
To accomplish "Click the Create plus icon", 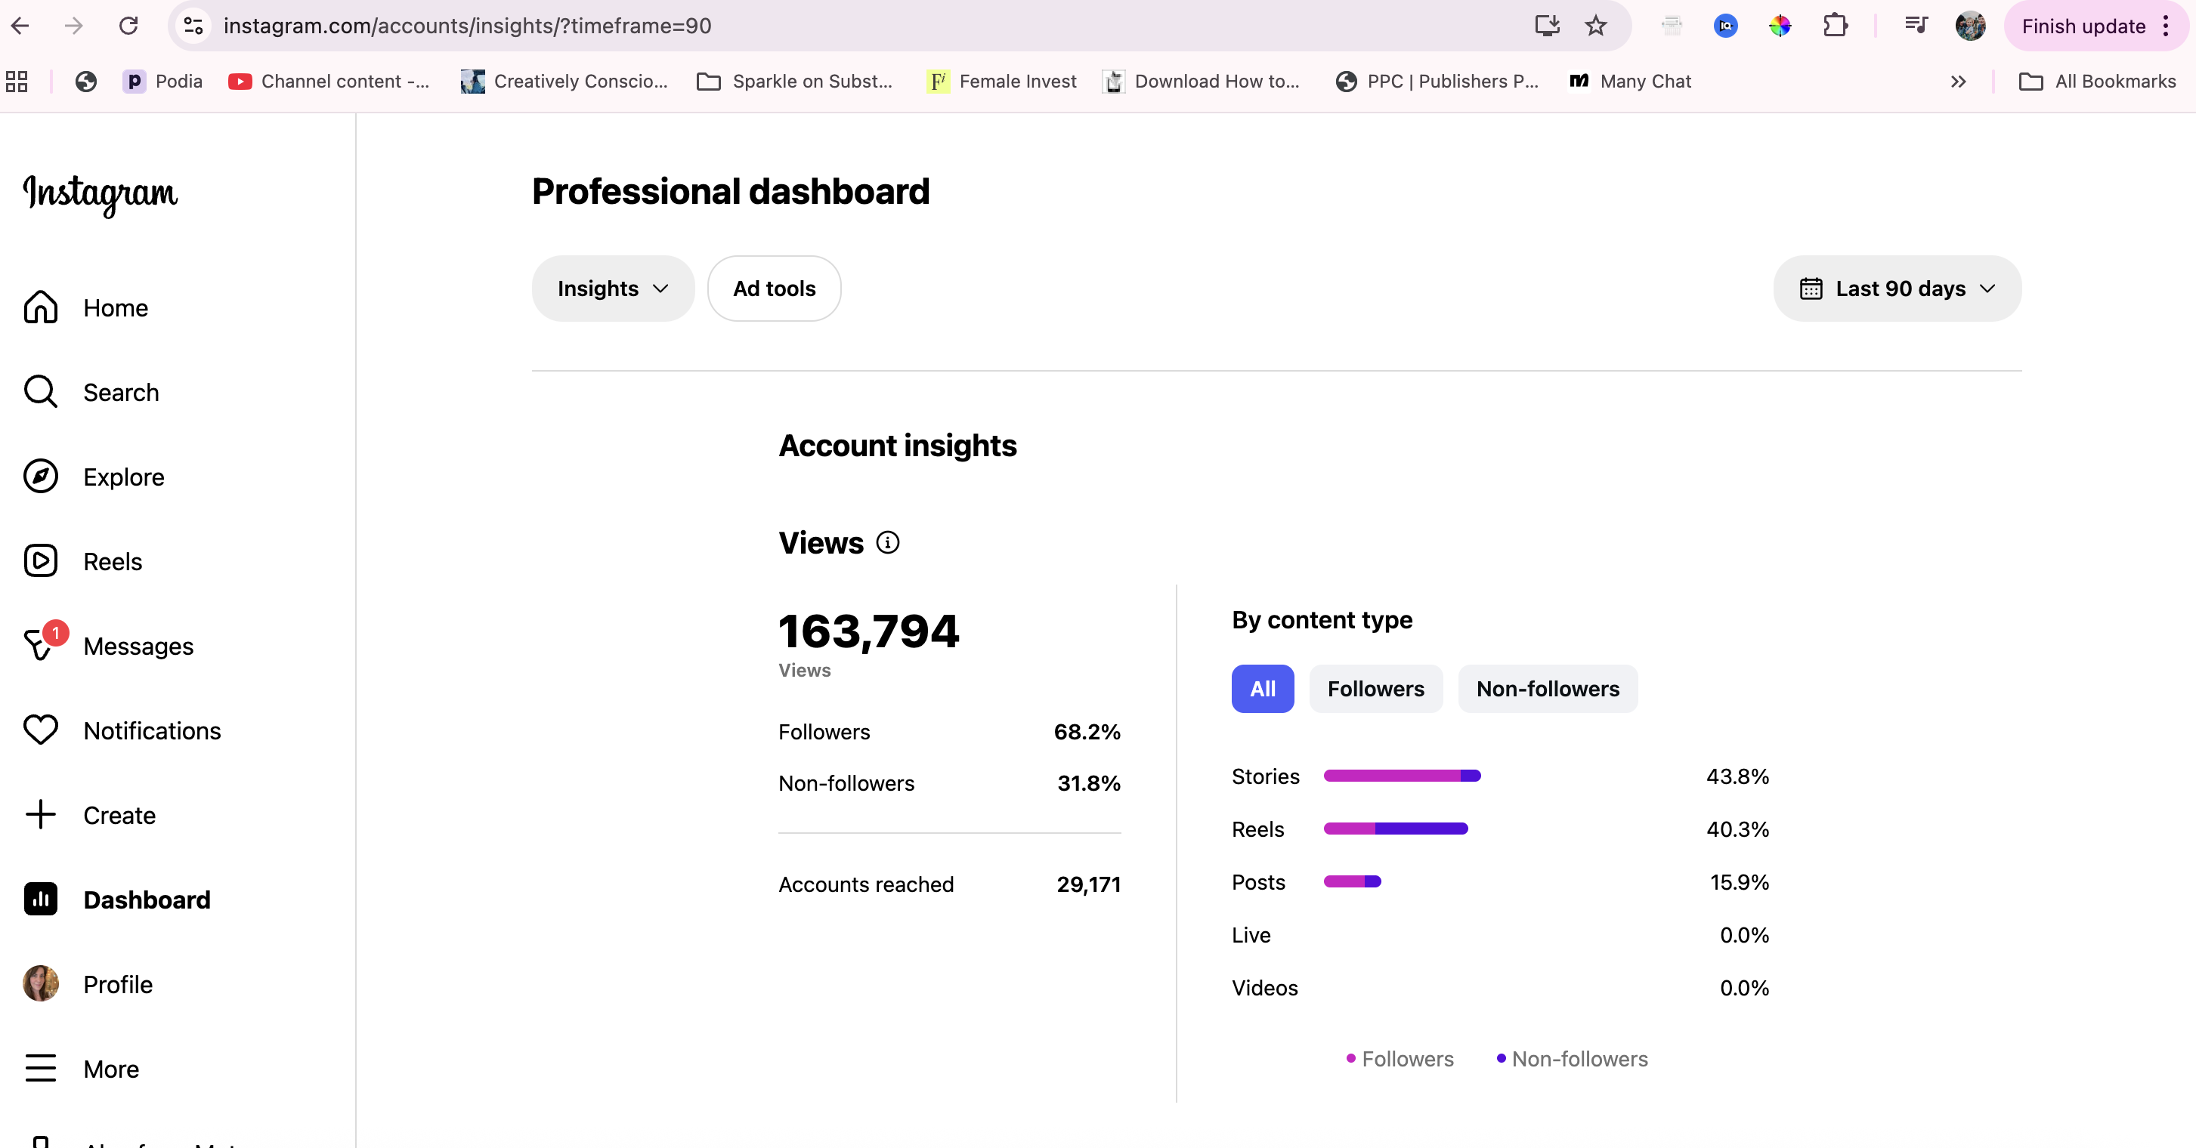I will [x=40, y=815].
